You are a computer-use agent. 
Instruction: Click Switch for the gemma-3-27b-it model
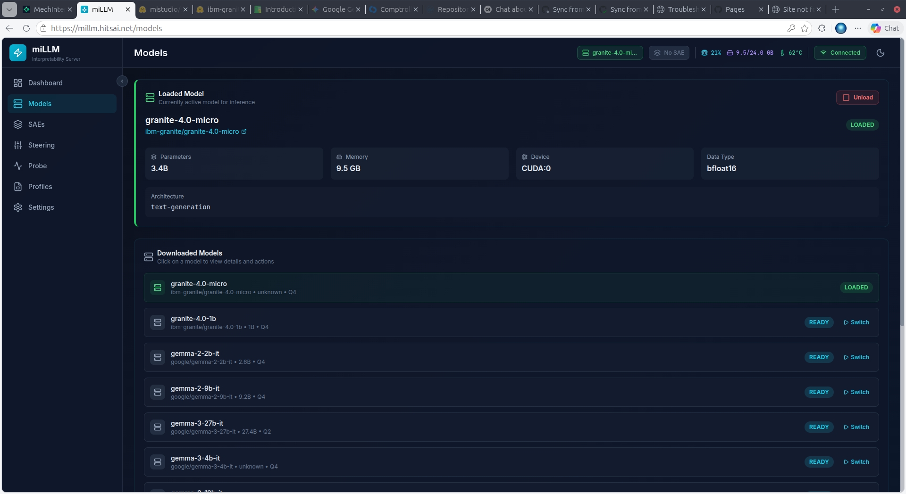pos(856,427)
